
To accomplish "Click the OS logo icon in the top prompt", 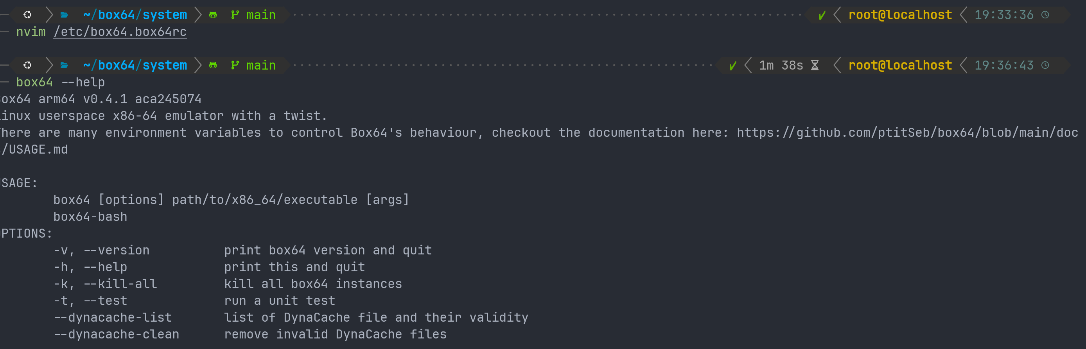I will (27, 15).
